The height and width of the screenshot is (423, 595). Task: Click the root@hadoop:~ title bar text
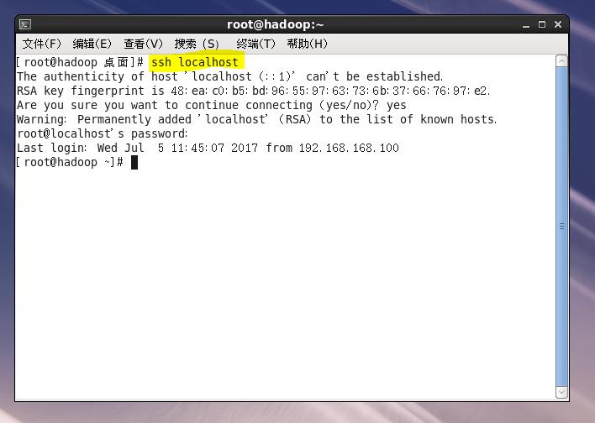coord(275,24)
